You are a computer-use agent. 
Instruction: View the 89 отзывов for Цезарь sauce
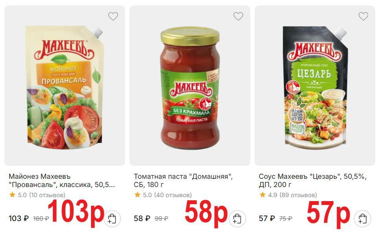[298, 195]
